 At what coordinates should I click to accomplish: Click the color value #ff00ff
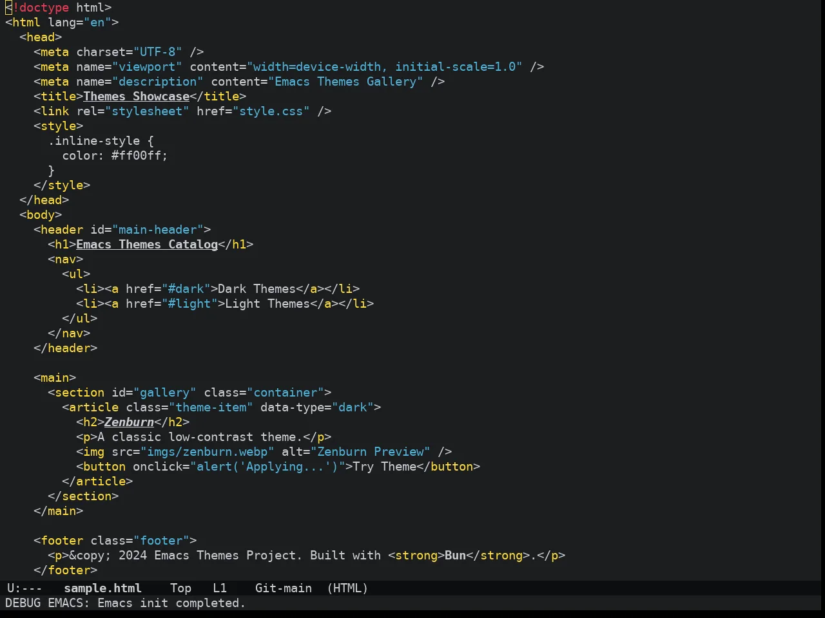coord(136,156)
